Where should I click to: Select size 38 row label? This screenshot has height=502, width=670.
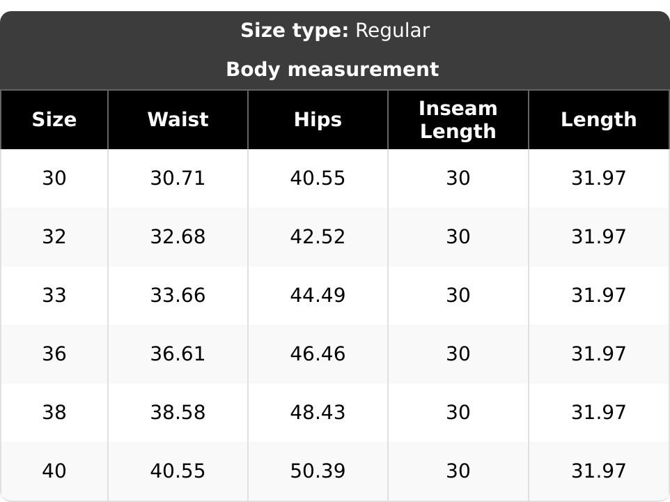54,412
